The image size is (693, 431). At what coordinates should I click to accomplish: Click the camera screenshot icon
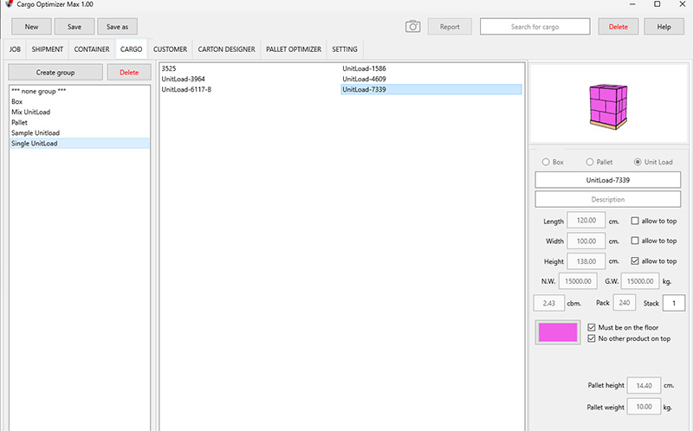[x=413, y=27]
